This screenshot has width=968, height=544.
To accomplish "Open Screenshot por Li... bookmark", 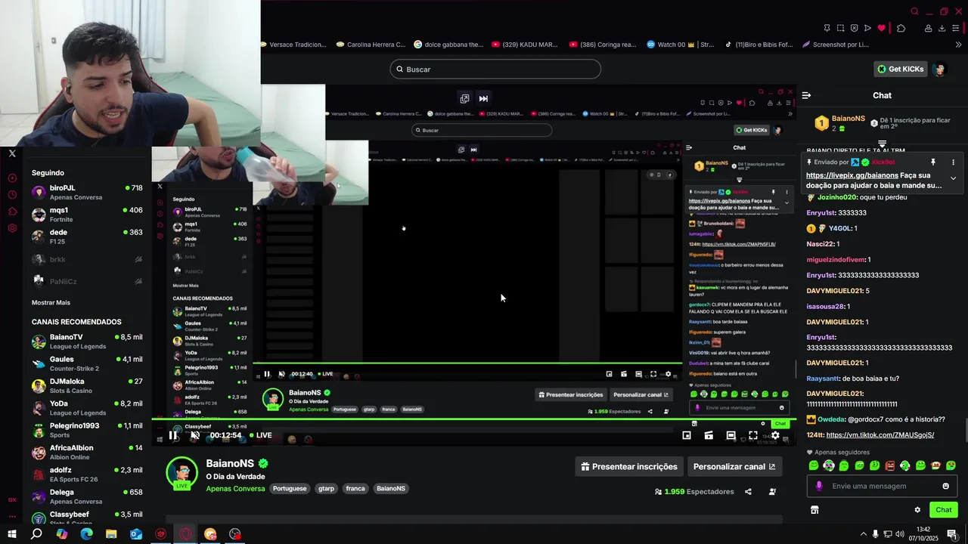I will click(x=835, y=45).
